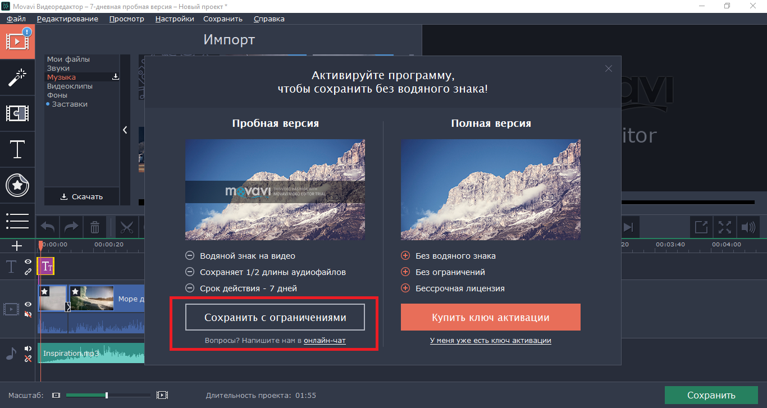Viewport: 767px width, 408px height.
Task: Click the trash Delete clip icon
Action: [95, 227]
